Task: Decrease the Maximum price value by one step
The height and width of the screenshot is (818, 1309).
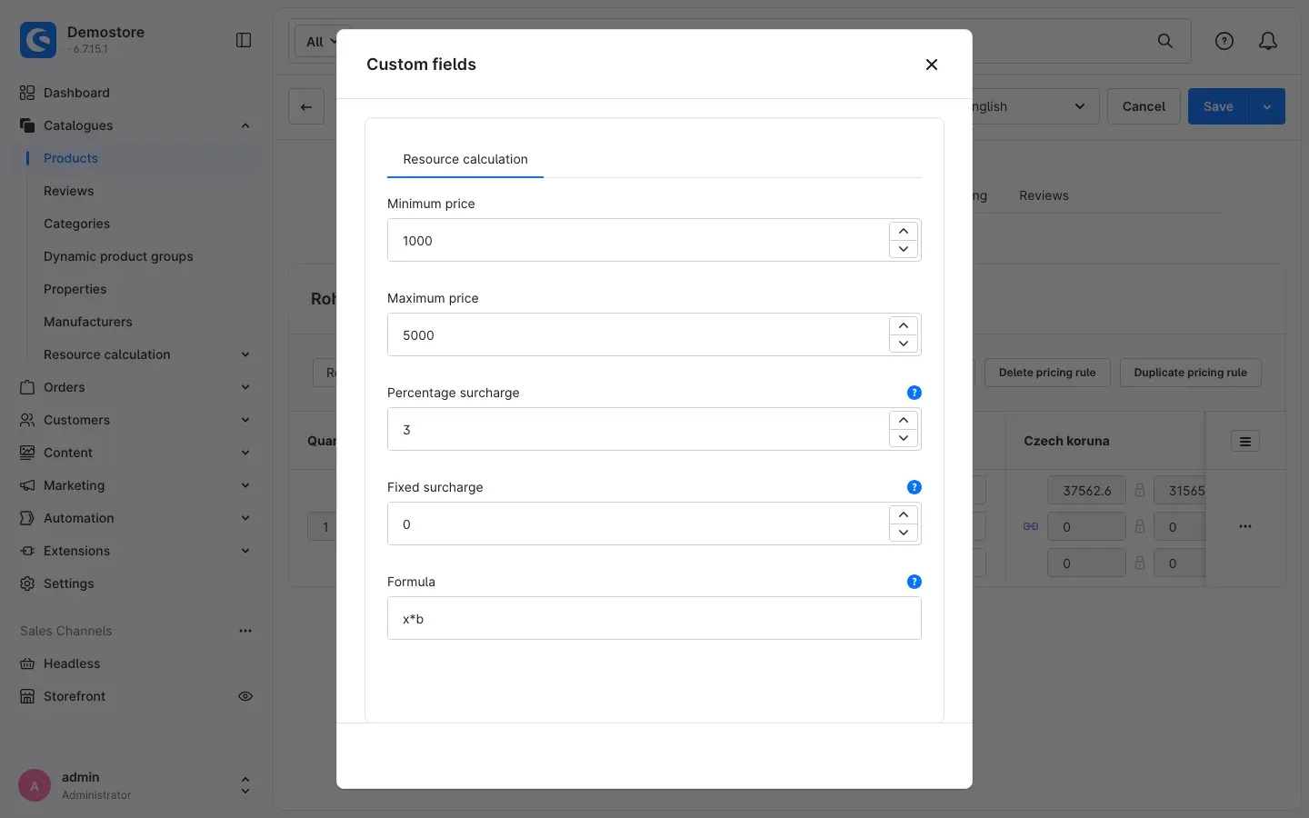Action: tap(904, 344)
